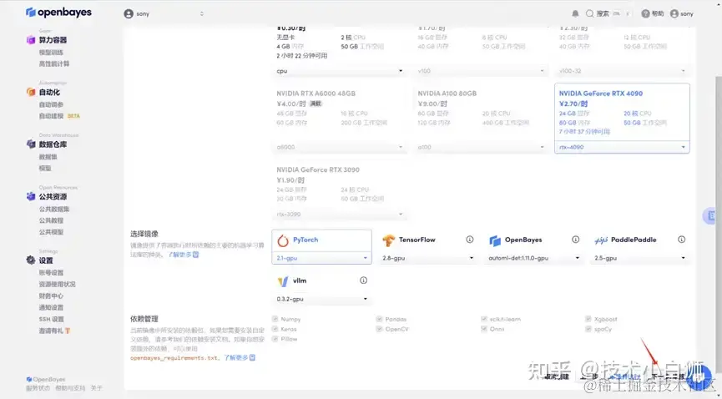
Task: Open the v100-32 resource dropdown
Action: click(x=622, y=71)
